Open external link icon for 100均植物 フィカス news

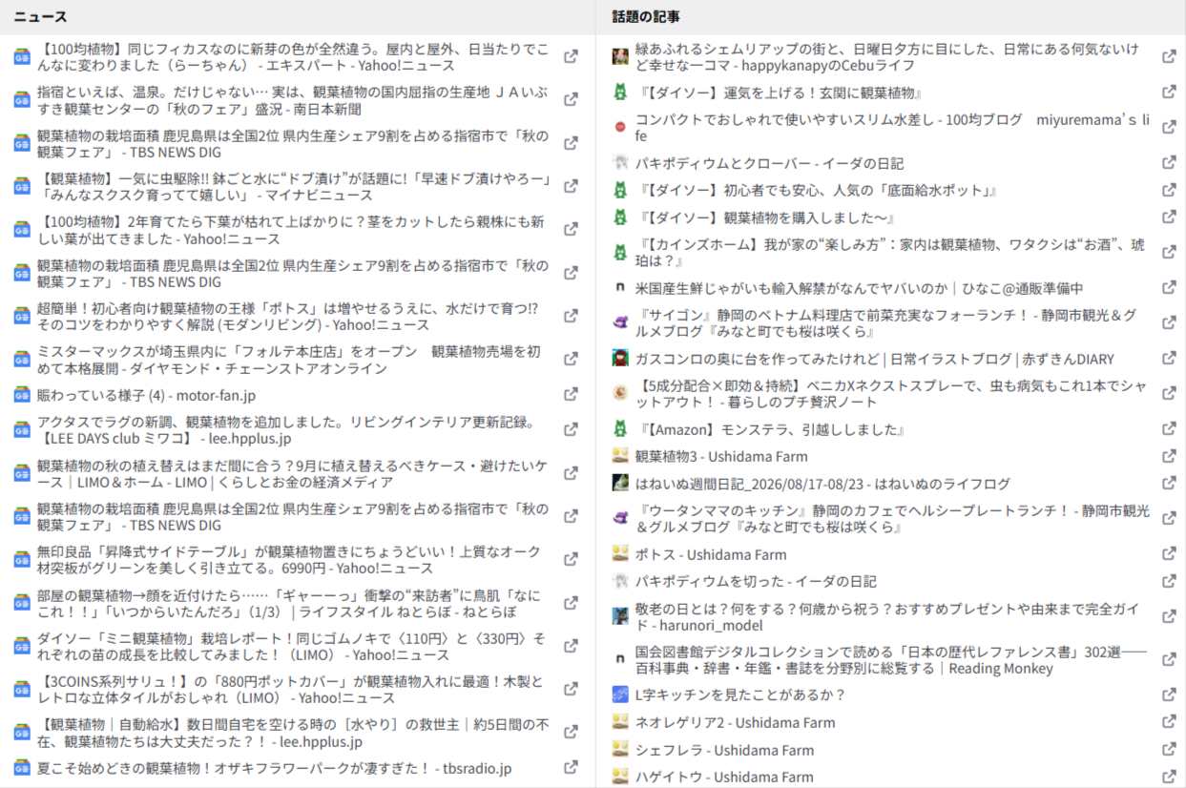(571, 56)
